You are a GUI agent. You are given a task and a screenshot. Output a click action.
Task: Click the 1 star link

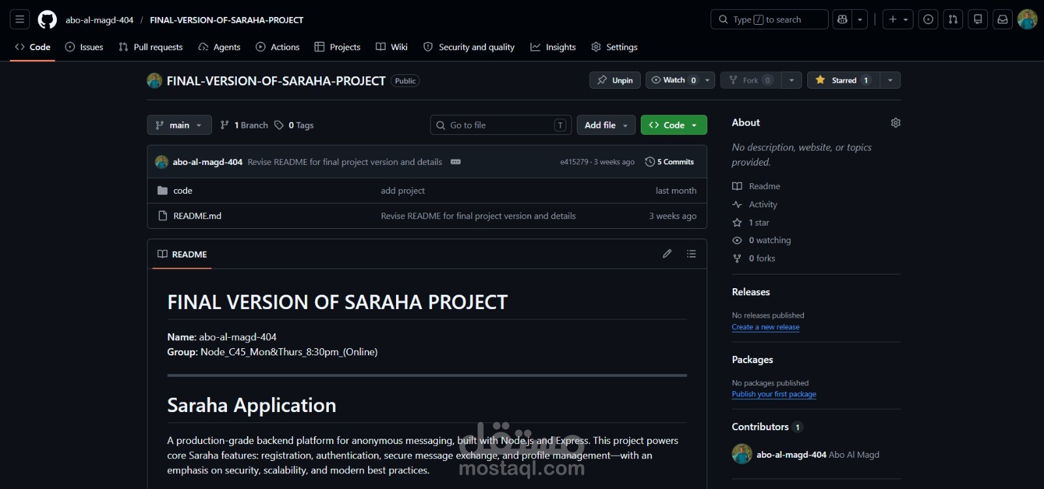pos(751,222)
